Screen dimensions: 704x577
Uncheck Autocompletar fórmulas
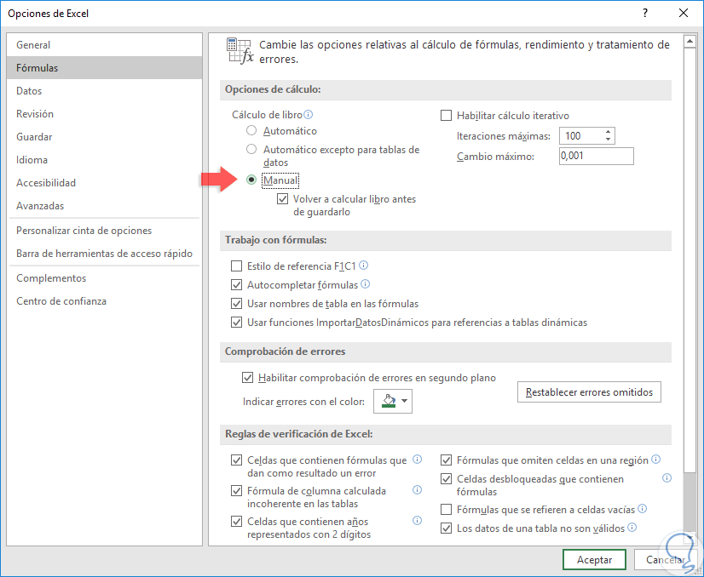pos(236,285)
